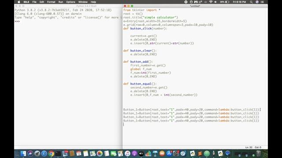
Task: Click the e=Entry(root,width=35,borderwidth=5) line
Action: pos(155,21)
